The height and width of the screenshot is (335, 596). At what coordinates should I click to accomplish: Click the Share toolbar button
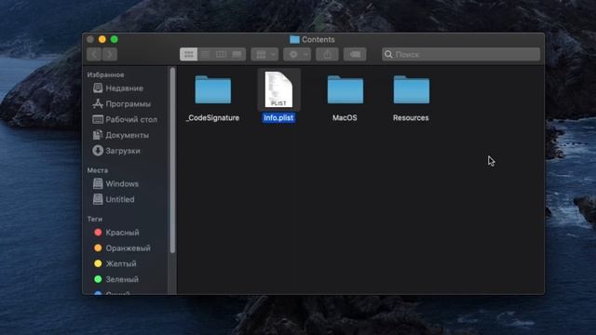coord(327,54)
